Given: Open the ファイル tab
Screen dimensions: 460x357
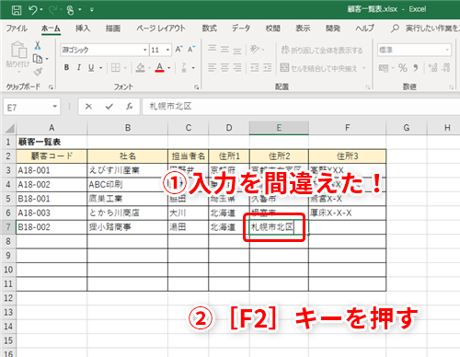Looking at the screenshot, I should [x=17, y=29].
